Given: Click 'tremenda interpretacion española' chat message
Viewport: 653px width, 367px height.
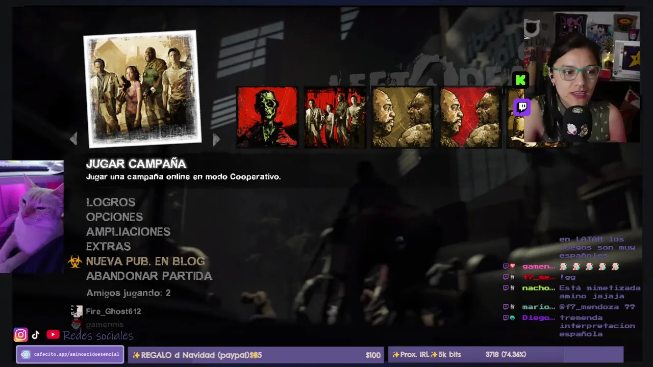Looking at the screenshot, I should tap(597, 326).
